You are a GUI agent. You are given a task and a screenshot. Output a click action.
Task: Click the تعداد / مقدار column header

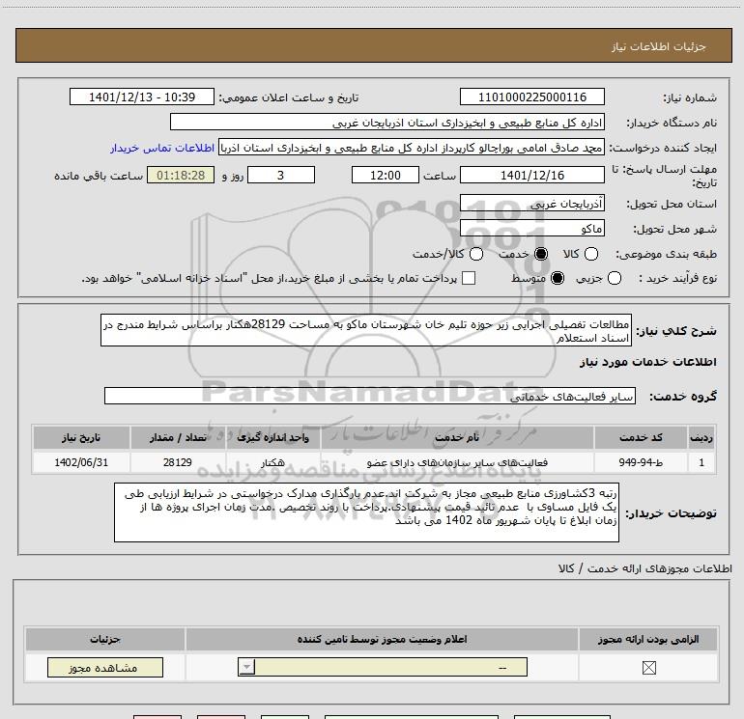point(178,437)
